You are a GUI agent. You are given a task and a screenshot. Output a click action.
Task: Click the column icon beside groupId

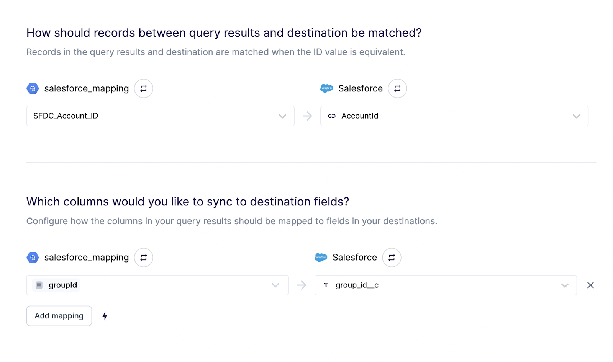coord(39,285)
